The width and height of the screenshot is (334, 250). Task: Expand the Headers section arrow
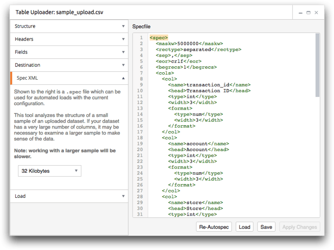pyautogui.click(x=123, y=39)
